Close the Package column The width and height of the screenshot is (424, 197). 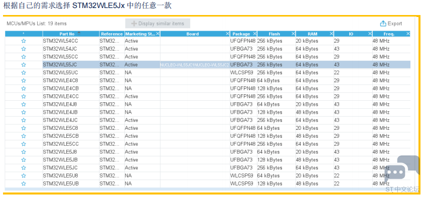(254, 34)
